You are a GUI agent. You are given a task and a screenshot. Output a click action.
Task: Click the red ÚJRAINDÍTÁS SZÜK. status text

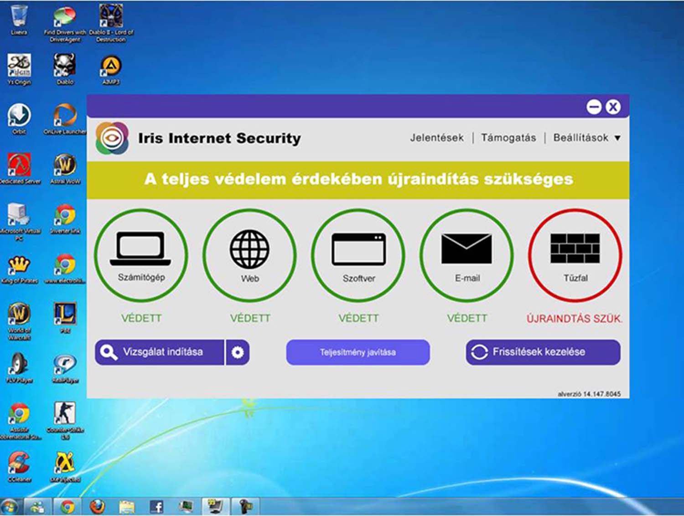(574, 319)
